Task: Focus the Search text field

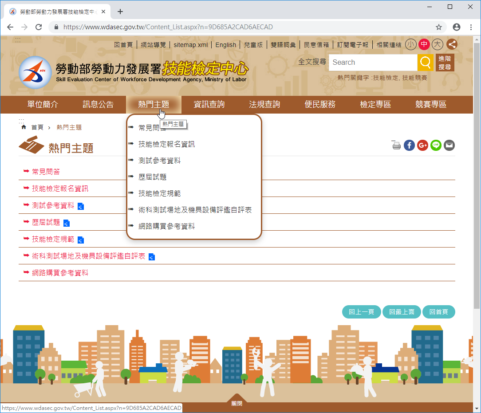Action: 373,63
